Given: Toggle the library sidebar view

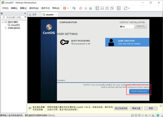Looking at the screenshot, I should (x=97, y=8).
